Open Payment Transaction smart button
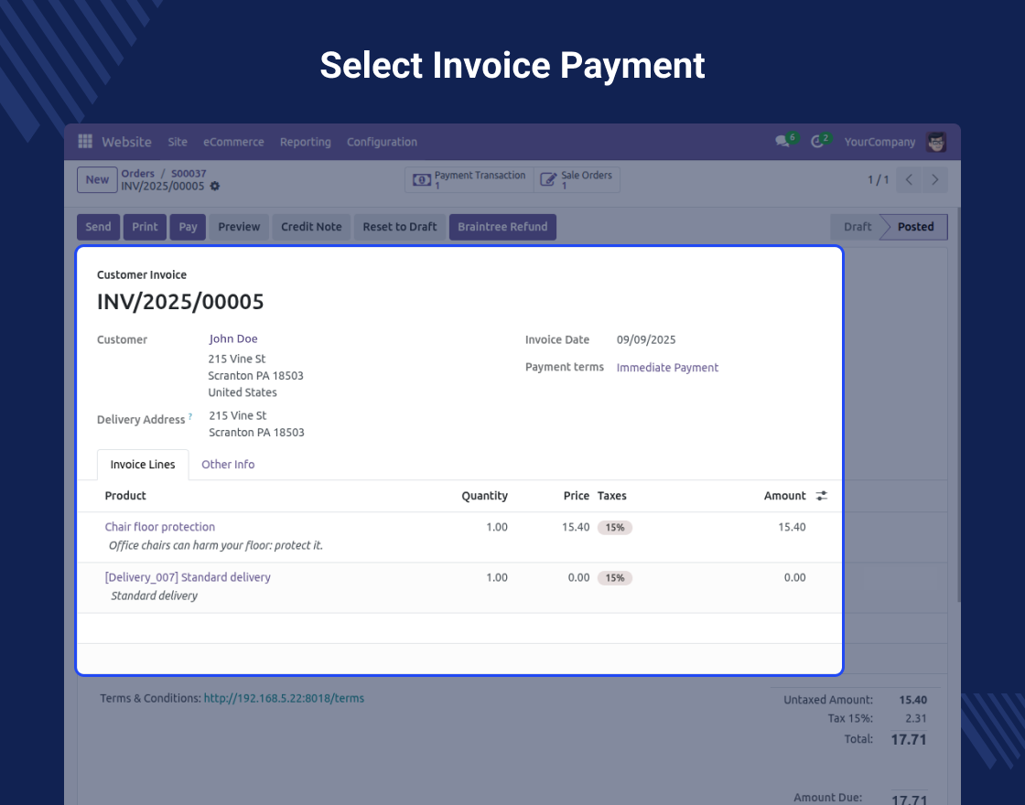Viewport: 1025px width, 805px height. click(469, 180)
